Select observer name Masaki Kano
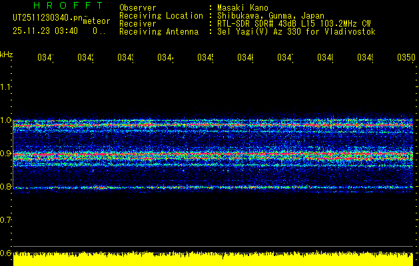Screen dimensions: 419x266 point(241,8)
